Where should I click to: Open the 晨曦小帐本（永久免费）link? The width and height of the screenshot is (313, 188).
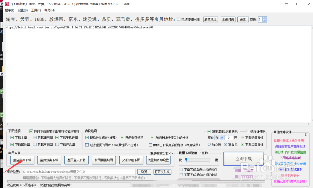[290, 141]
